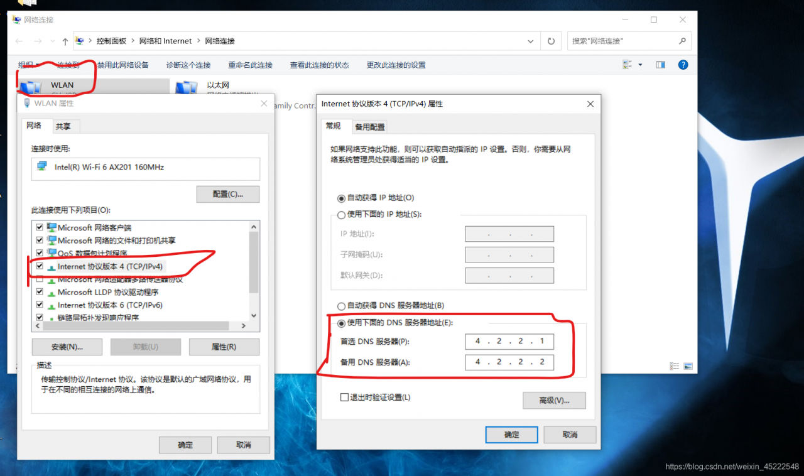
Task: Open advanced settings via 高级(V) button
Action: click(x=553, y=400)
